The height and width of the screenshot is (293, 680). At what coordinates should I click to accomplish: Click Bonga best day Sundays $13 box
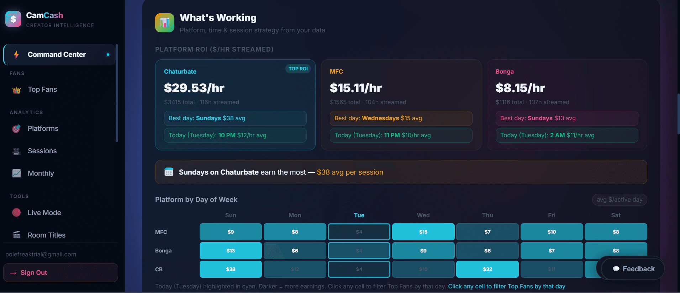[x=567, y=118]
